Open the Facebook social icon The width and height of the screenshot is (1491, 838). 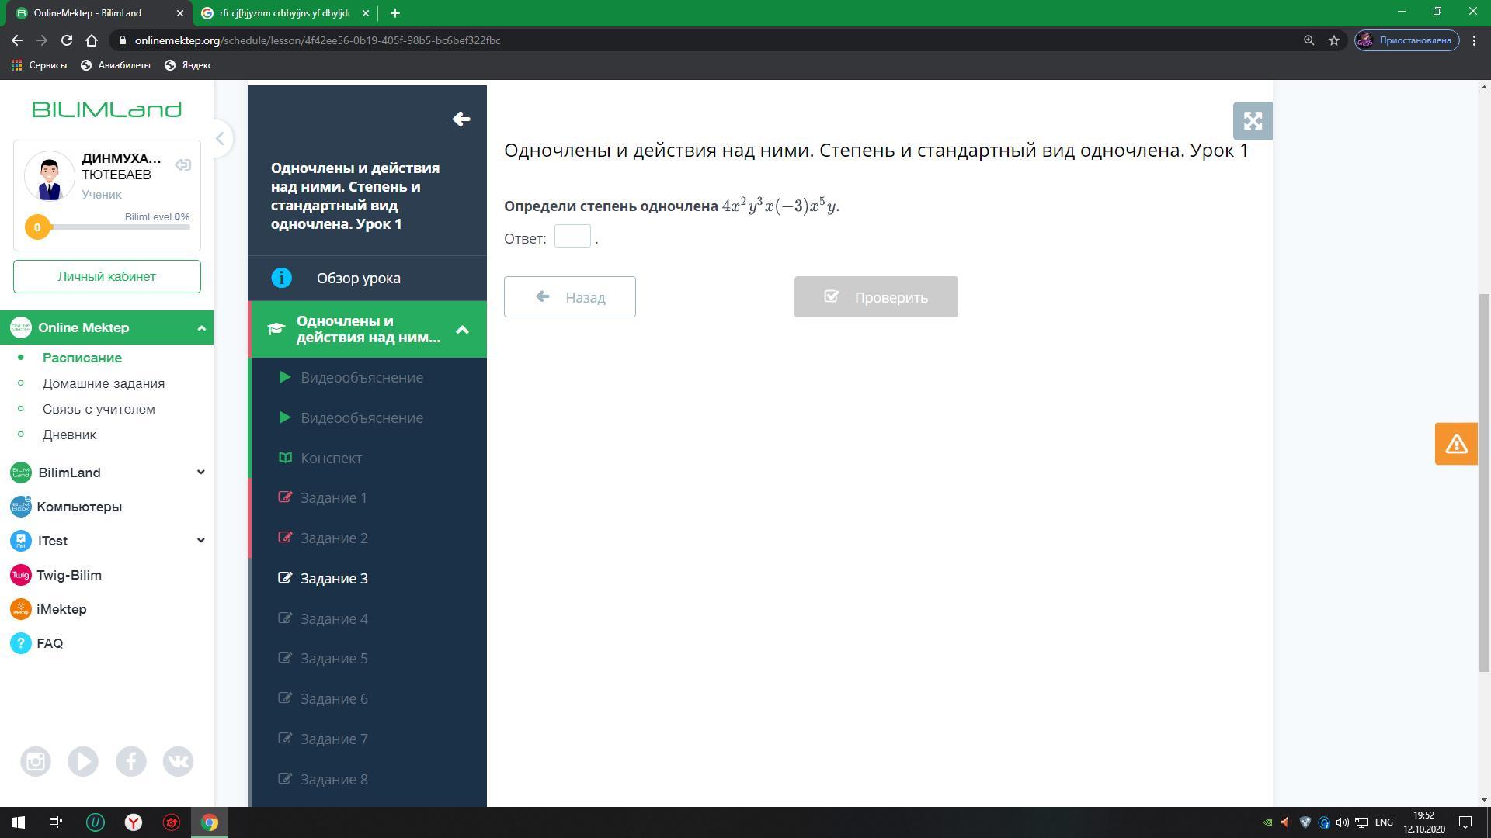[130, 761]
